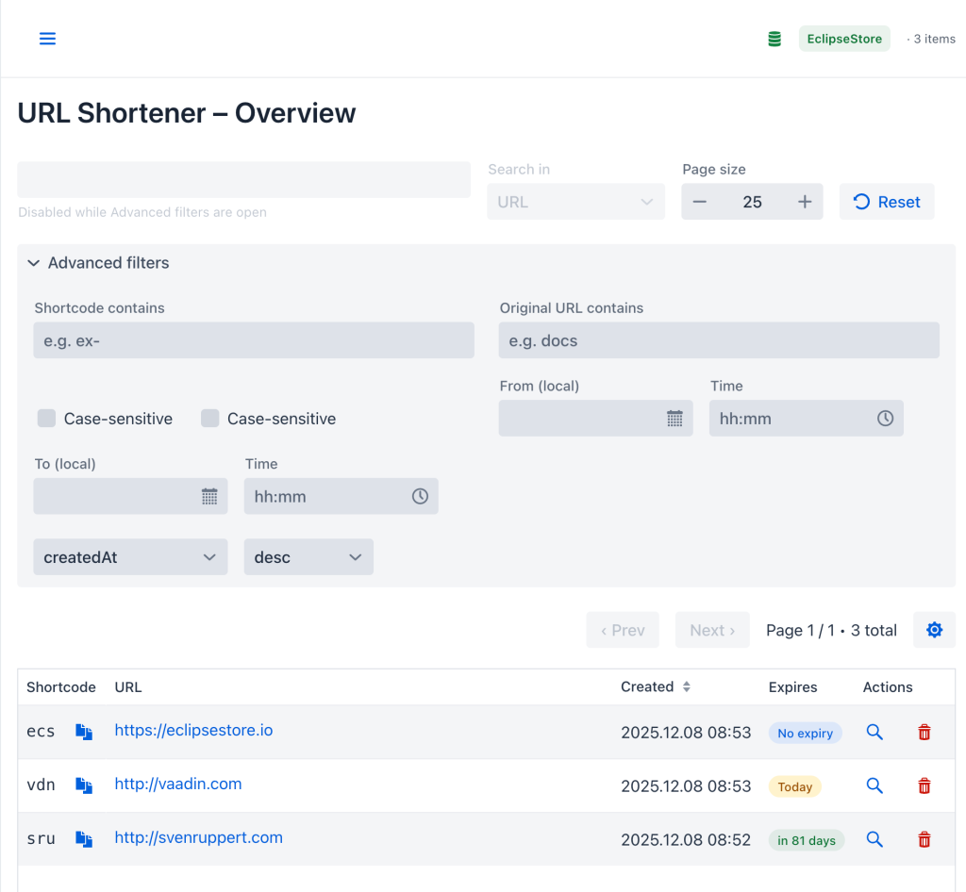The width and height of the screenshot is (966, 892).
Task: Copy the ecs shortcode to clipboard
Action: pos(84,732)
